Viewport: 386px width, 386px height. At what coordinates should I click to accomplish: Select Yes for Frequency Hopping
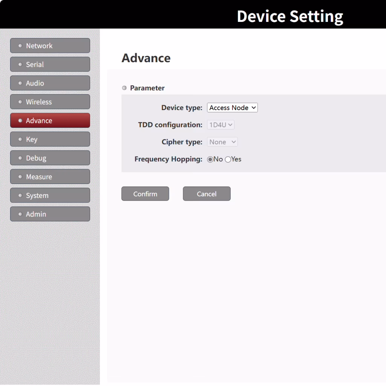[x=228, y=159]
